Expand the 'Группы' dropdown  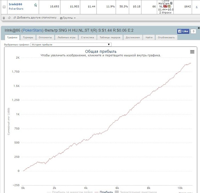tap(68, 18)
